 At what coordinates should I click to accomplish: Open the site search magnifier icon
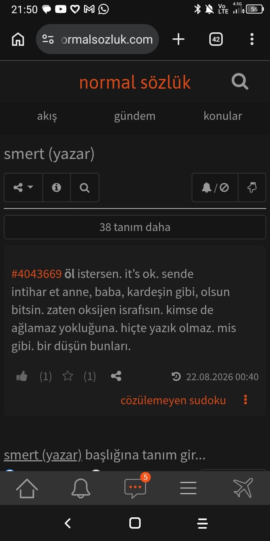click(x=240, y=82)
